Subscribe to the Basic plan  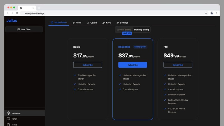(88, 65)
